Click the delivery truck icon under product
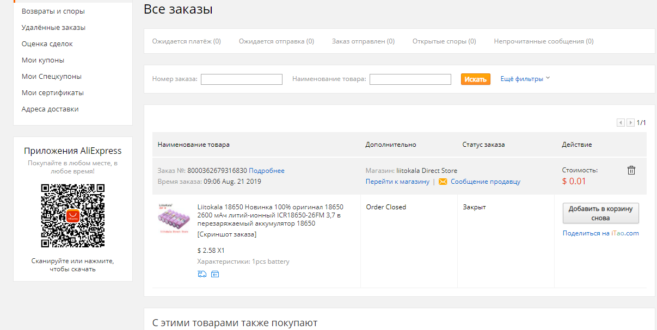 [x=202, y=274]
